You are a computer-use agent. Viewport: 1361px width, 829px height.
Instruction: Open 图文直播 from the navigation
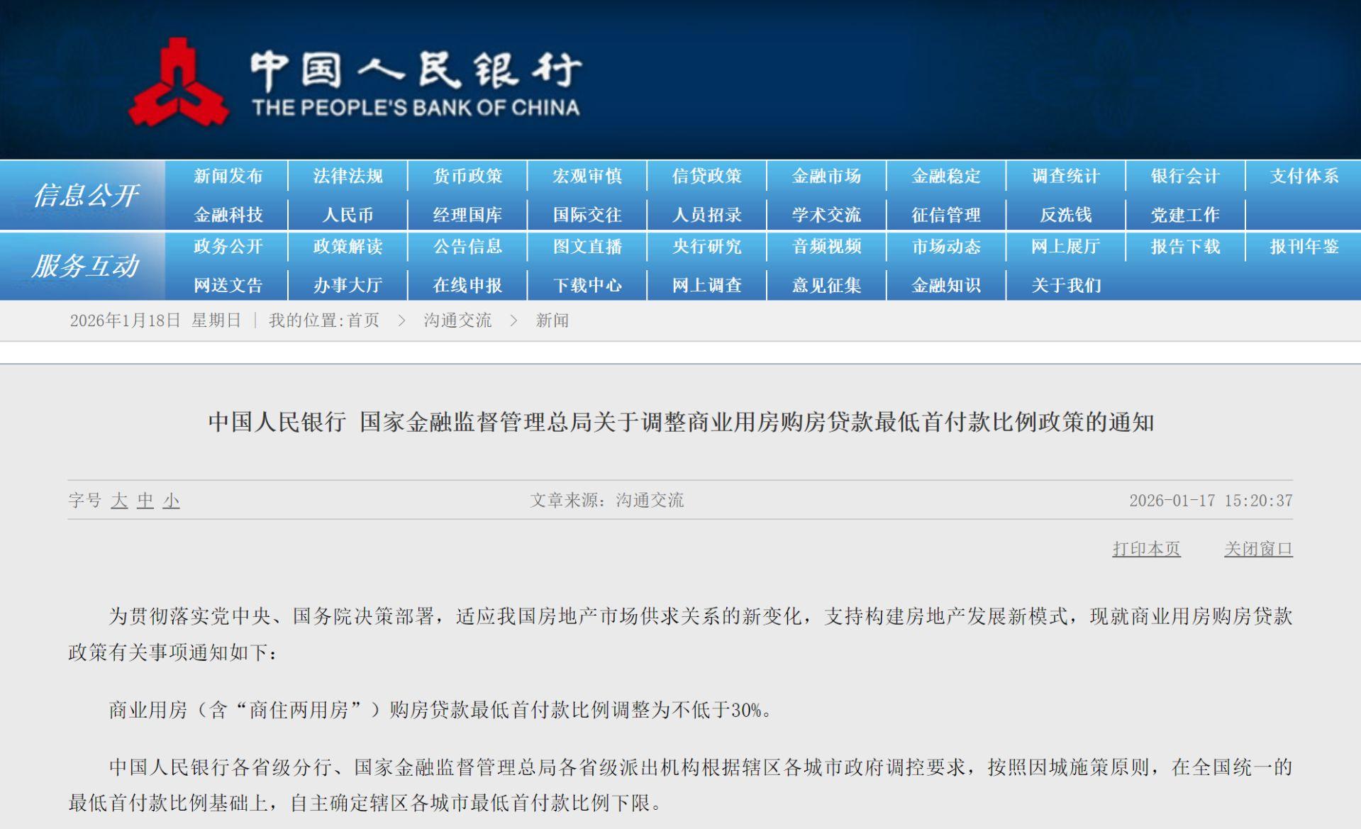[x=588, y=247]
